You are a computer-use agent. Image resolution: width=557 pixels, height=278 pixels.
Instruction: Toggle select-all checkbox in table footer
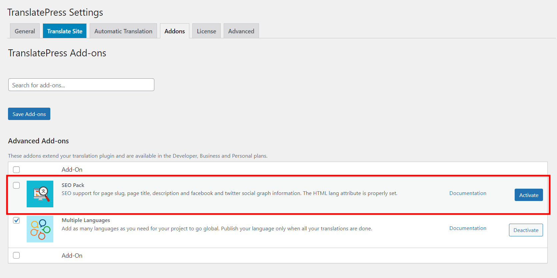click(x=16, y=255)
